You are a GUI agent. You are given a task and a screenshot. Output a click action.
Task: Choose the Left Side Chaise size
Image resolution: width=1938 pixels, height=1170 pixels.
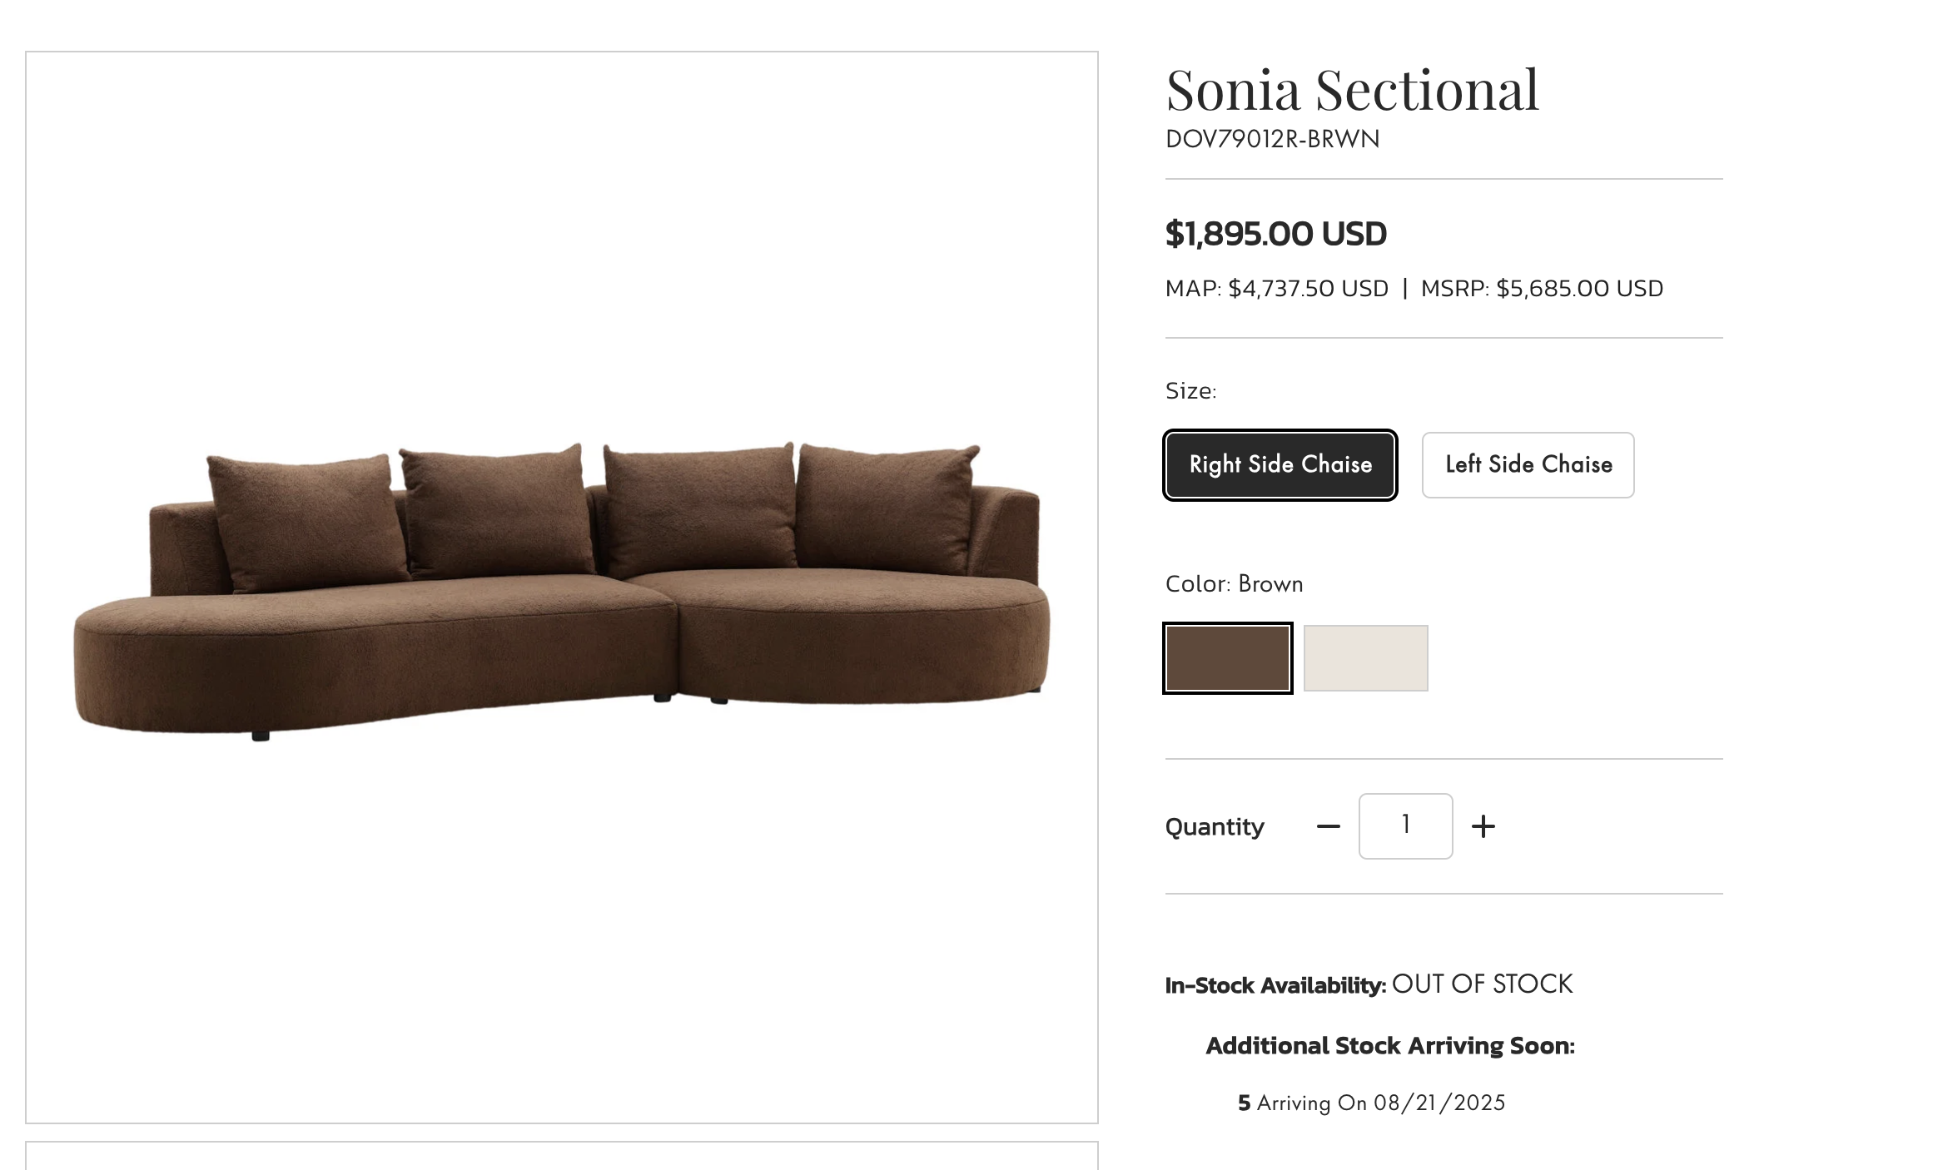[1528, 464]
